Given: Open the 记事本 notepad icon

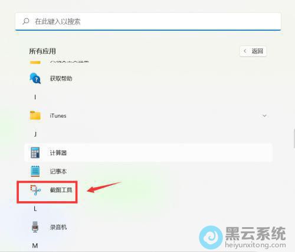Looking at the screenshot, I should 35,171.
